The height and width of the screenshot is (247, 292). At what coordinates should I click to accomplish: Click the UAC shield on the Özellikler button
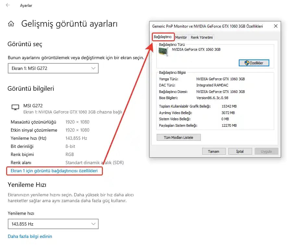tap(247, 63)
